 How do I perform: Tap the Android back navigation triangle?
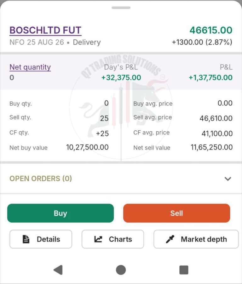[x=58, y=270]
